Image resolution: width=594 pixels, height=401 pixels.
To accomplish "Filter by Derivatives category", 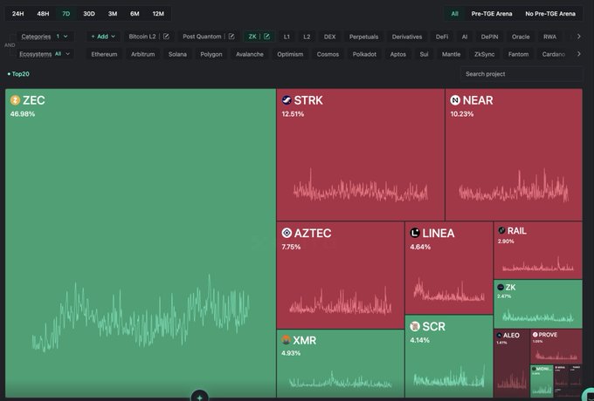I will (407, 37).
